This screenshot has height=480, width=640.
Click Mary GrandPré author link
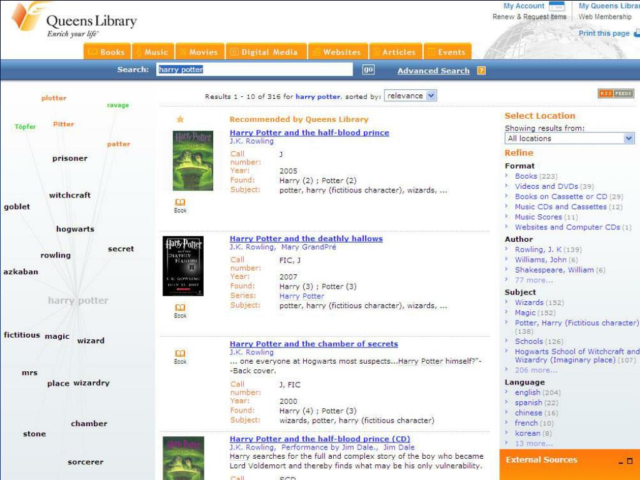pos(309,247)
